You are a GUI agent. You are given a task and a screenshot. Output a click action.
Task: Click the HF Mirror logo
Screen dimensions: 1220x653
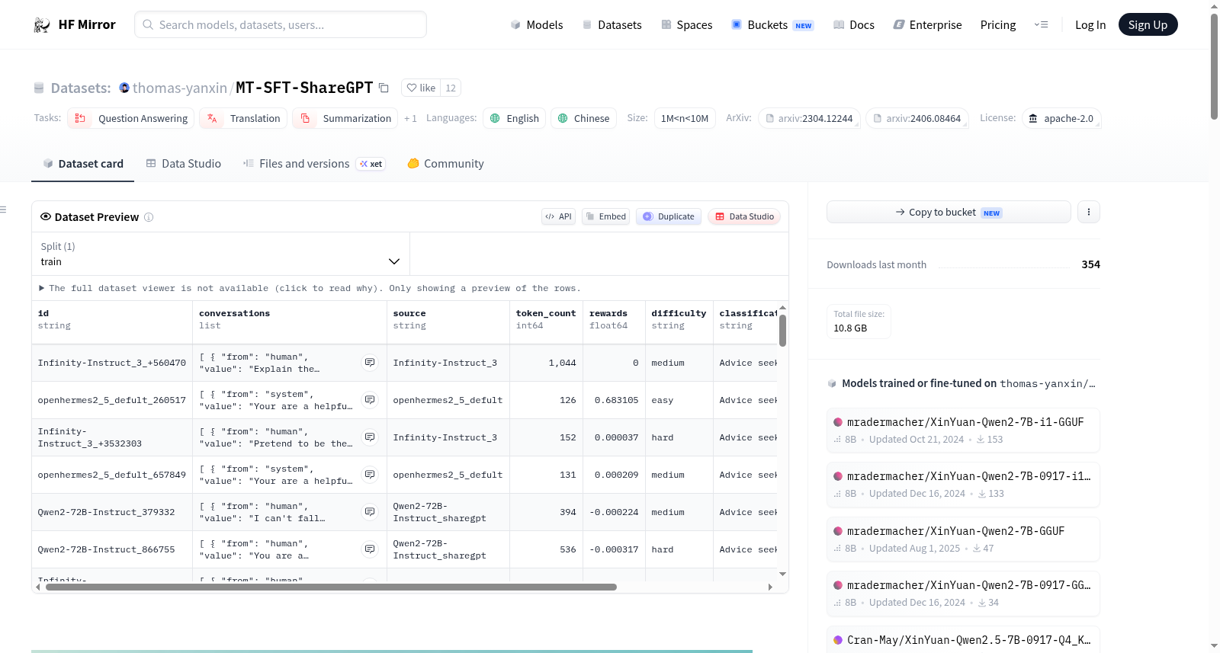click(x=75, y=24)
